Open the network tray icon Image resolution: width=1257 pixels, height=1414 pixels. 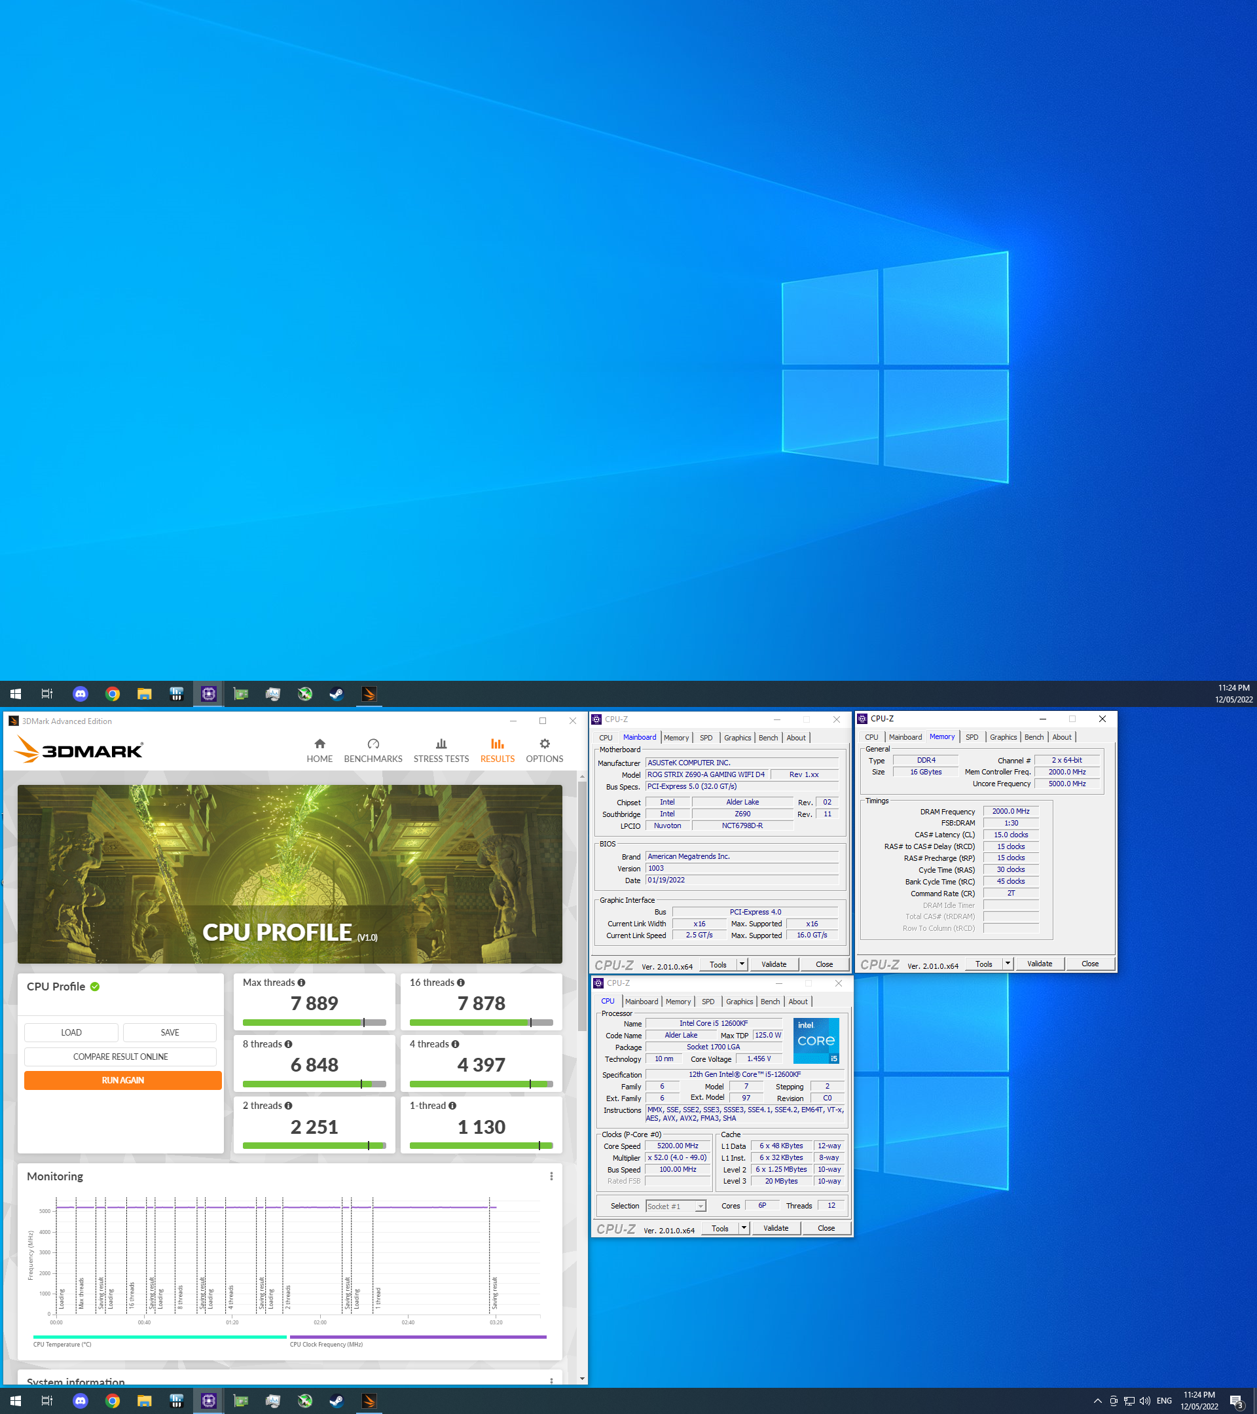point(1129,1401)
